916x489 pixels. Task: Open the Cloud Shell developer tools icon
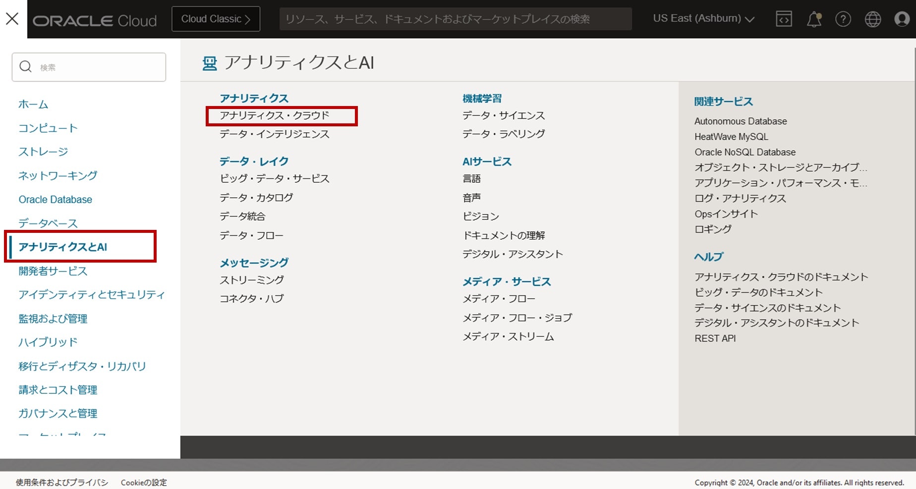coord(784,19)
